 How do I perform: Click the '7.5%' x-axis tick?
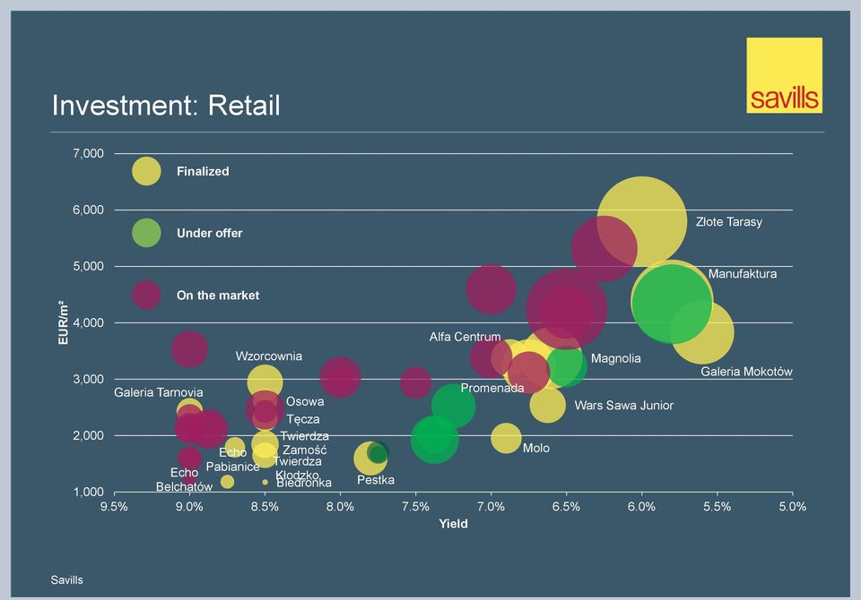point(415,507)
